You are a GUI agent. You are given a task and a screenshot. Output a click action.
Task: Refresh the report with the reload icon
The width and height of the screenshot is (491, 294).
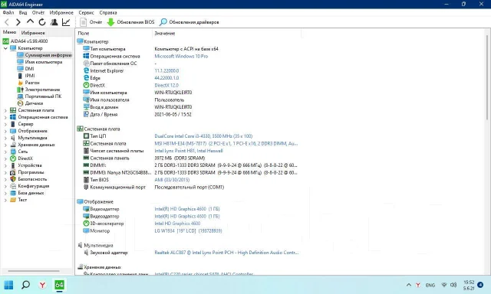pos(42,22)
